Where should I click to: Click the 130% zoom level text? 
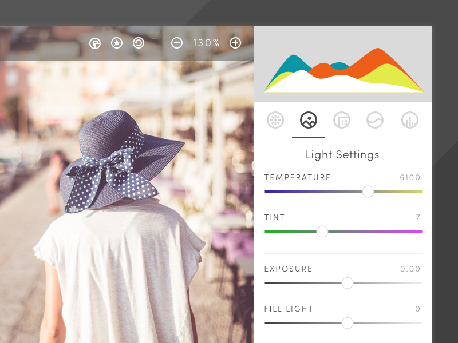[x=206, y=43]
